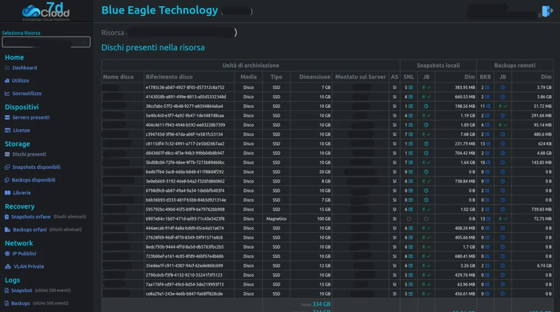The height and width of the screenshot is (312, 560).
Task: Click snapshot job clock icon for disk bed67f64
Action: 426,172
